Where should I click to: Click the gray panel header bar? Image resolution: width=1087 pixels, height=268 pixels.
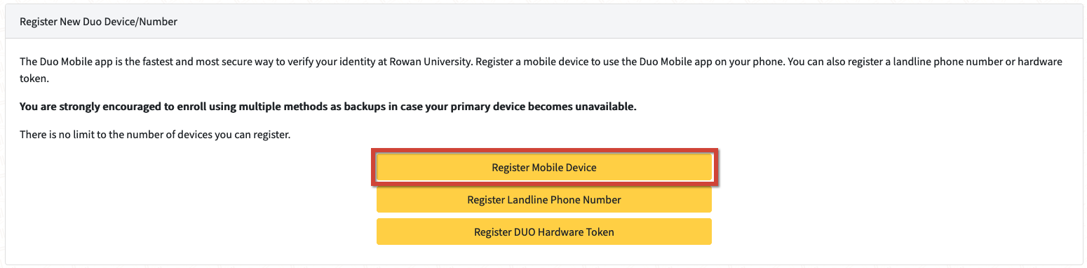[x=543, y=22]
